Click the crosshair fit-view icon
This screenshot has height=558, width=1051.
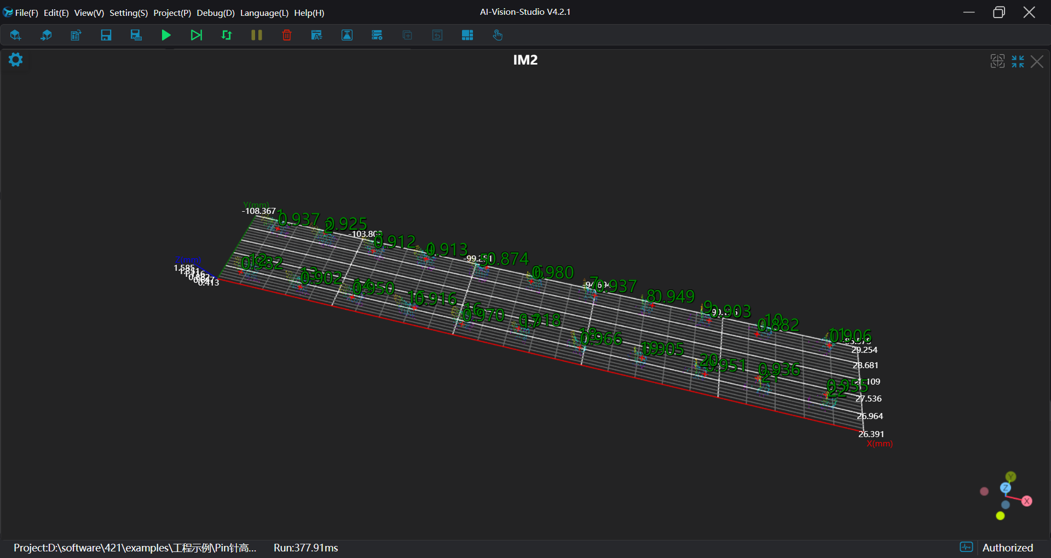pos(997,61)
